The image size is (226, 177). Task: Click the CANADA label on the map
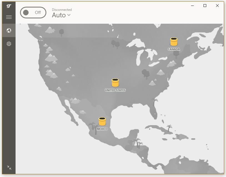coord(174,49)
